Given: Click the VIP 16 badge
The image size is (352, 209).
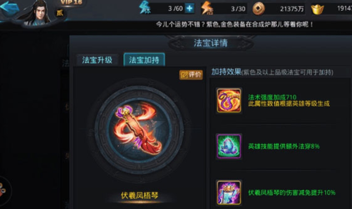Looking at the screenshot, I should tap(71, 3).
